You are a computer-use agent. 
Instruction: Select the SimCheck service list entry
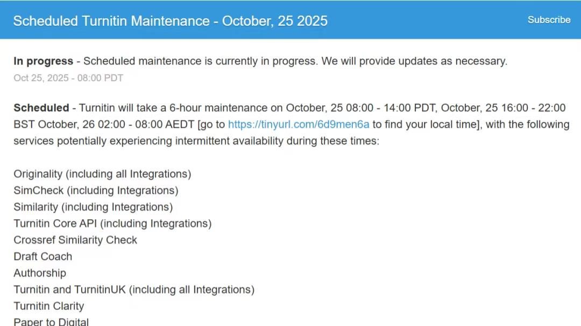tap(96, 191)
